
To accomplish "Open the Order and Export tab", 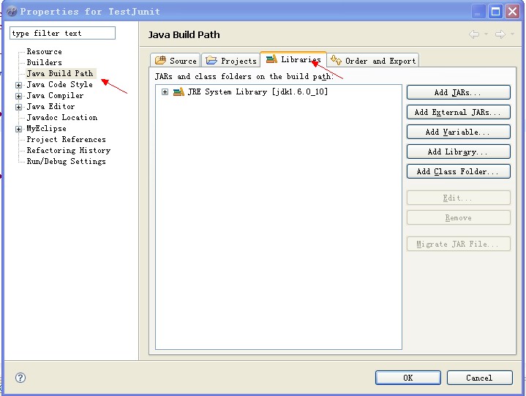I will (x=372, y=61).
